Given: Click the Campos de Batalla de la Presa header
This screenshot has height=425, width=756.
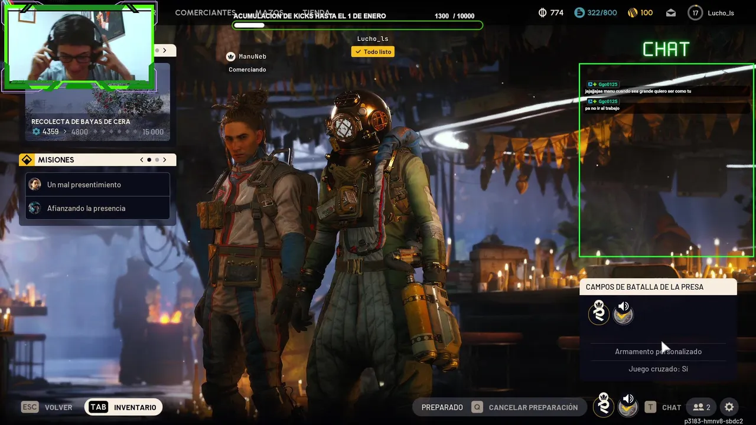Looking at the screenshot, I should [x=658, y=287].
